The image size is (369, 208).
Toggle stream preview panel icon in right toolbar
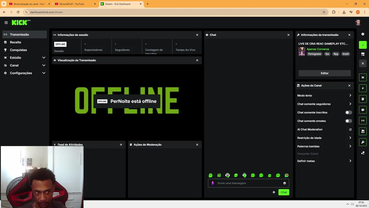point(363,77)
